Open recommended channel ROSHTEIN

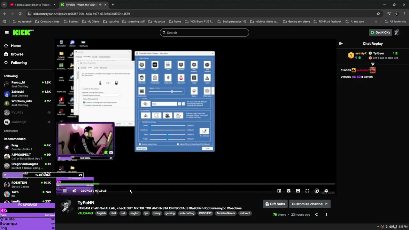[x=27, y=185]
